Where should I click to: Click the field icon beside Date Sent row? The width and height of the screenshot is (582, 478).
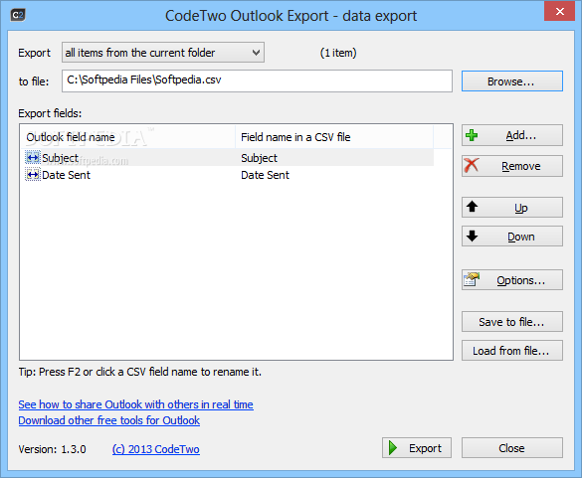(33, 175)
